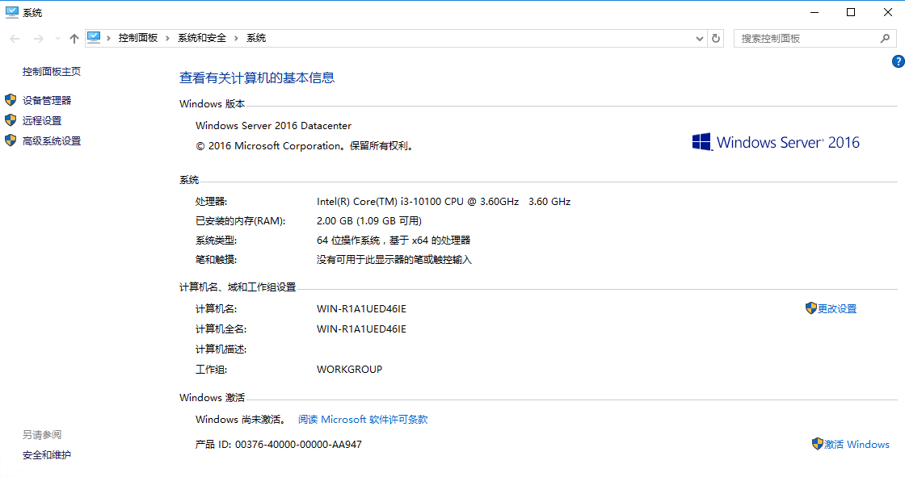Click the Forward navigation arrow
Viewport: 905px width, 477px height.
(38, 39)
